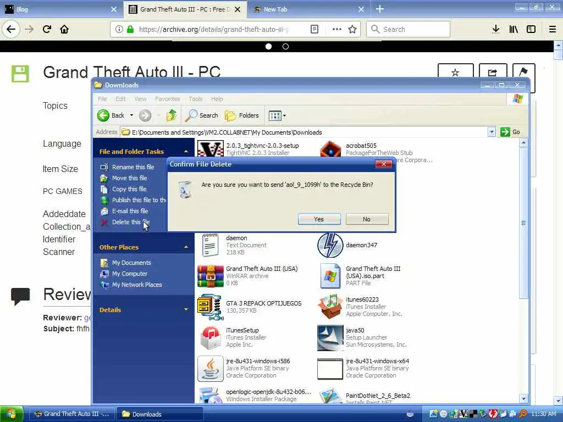The width and height of the screenshot is (563, 422).
Task: Open the page actions three-dot menu
Action: click(337, 29)
